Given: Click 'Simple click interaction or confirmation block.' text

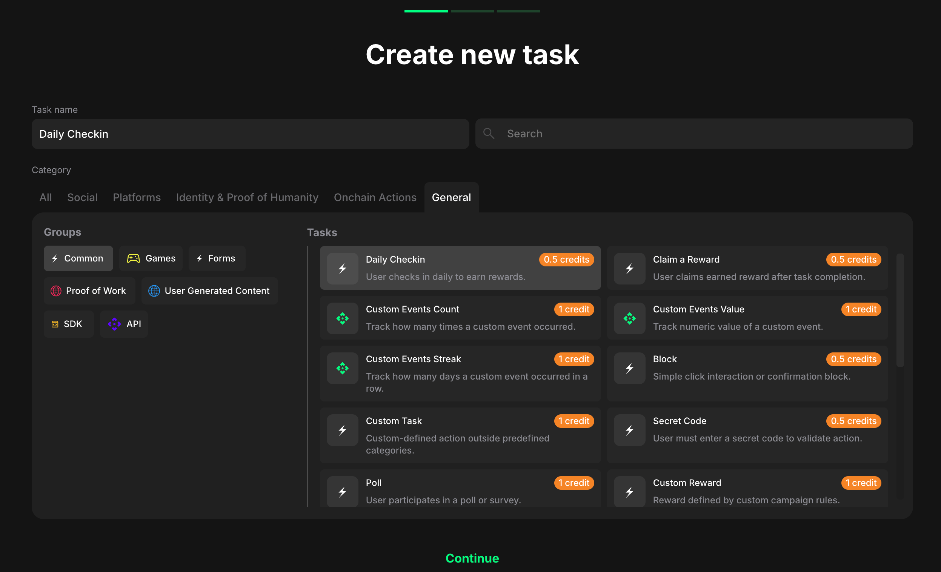Looking at the screenshot, I should coord(752,377).
